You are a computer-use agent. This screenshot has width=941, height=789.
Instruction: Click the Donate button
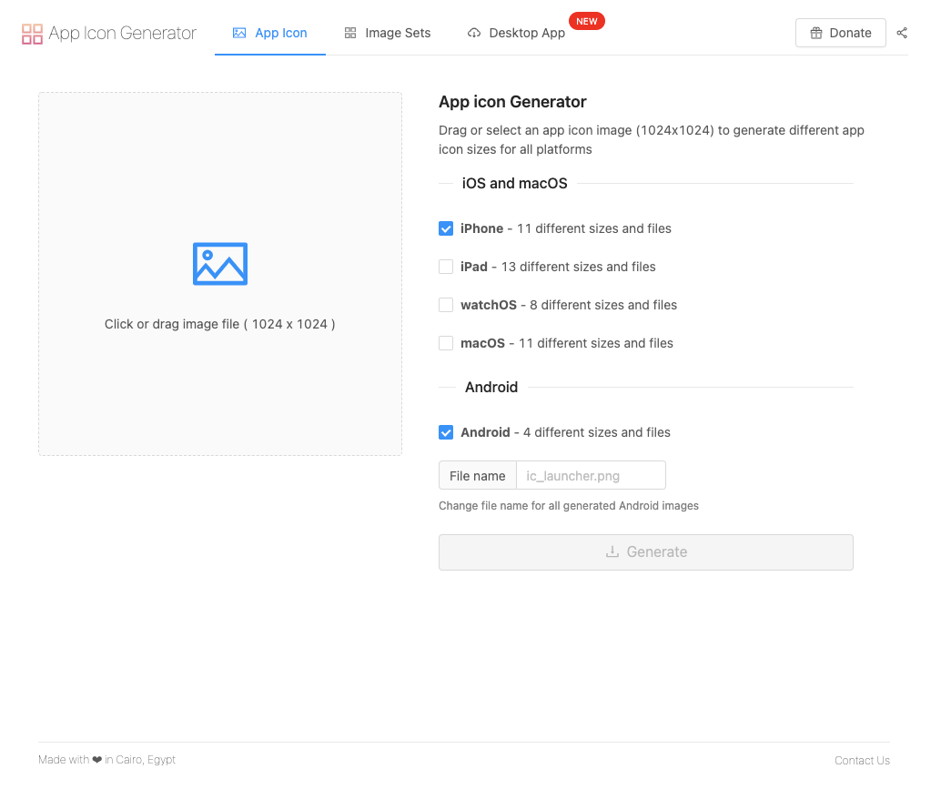pos(840,33)
